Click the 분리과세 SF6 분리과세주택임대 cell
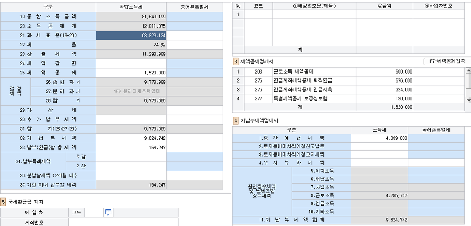 coord(131,91)
